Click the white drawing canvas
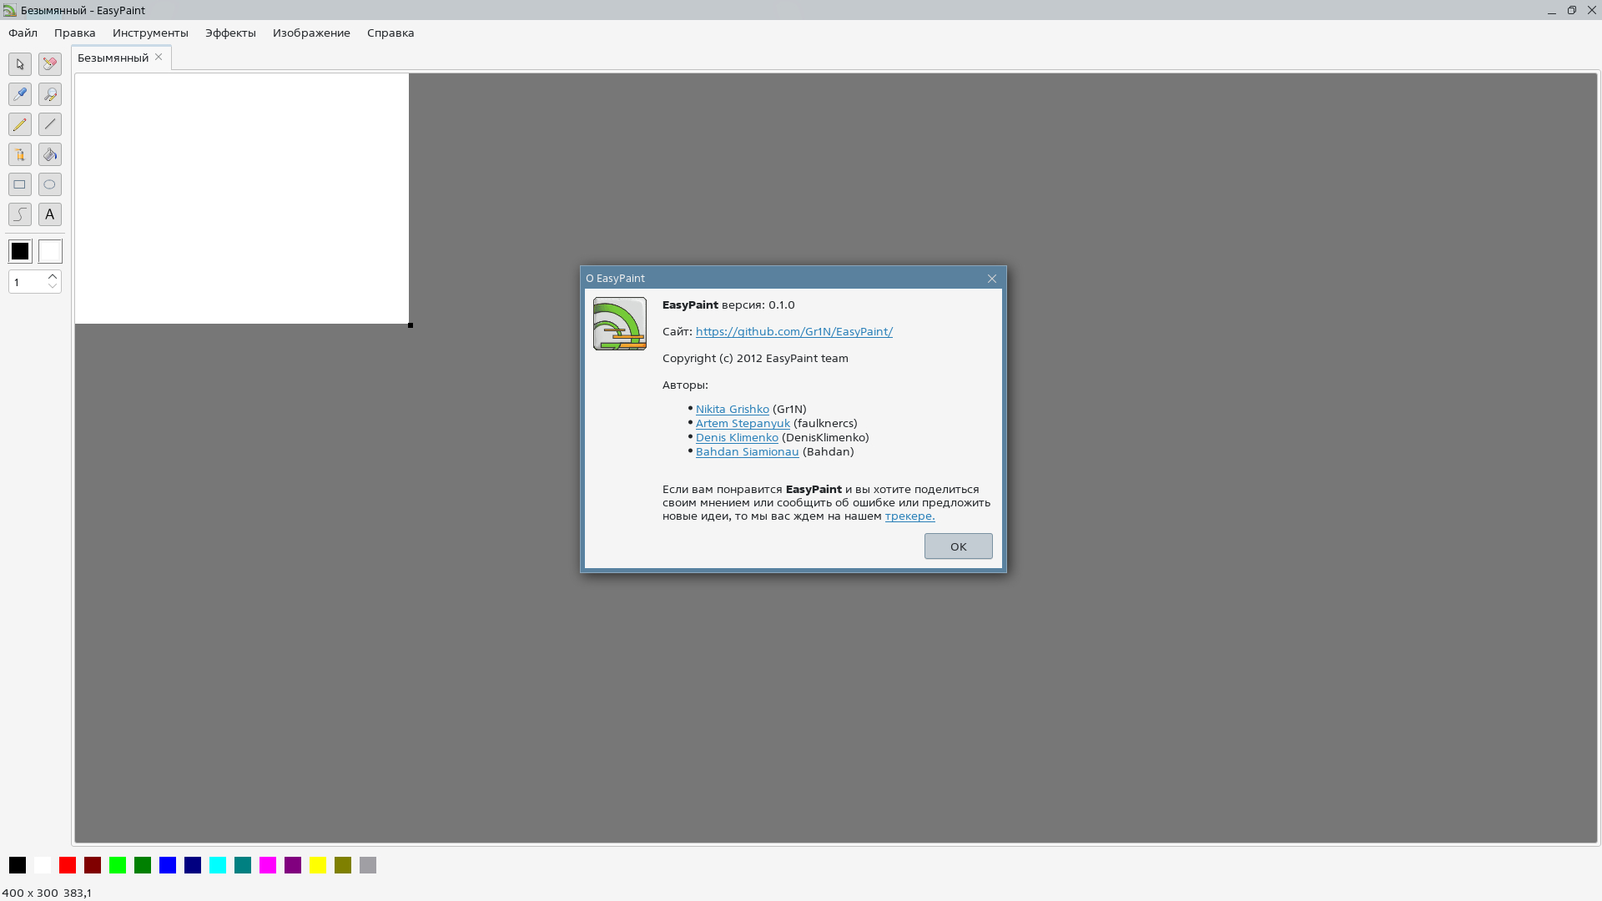Screen dimensions: 1602x901 (242, 199)
